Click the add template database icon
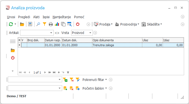189x104 pixels. pyautogui.click(x=65, y=88)
